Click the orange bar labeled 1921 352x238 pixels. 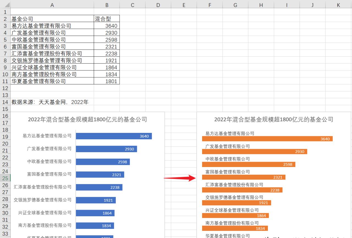[x=237, y=203]
